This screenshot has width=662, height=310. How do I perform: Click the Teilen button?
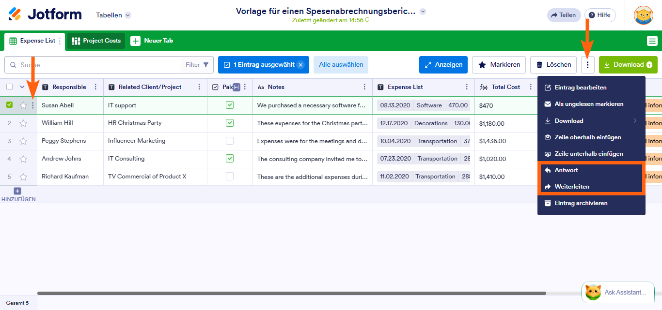(564, 15)
